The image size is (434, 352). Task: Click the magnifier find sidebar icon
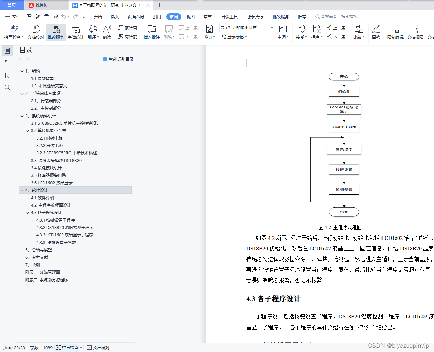[x=7, y=87]
